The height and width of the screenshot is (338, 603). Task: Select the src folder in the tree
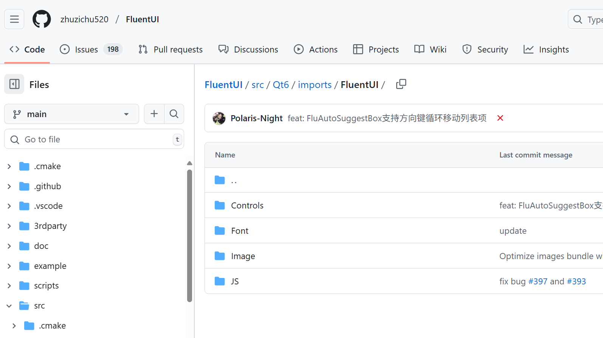pos(39,306)
